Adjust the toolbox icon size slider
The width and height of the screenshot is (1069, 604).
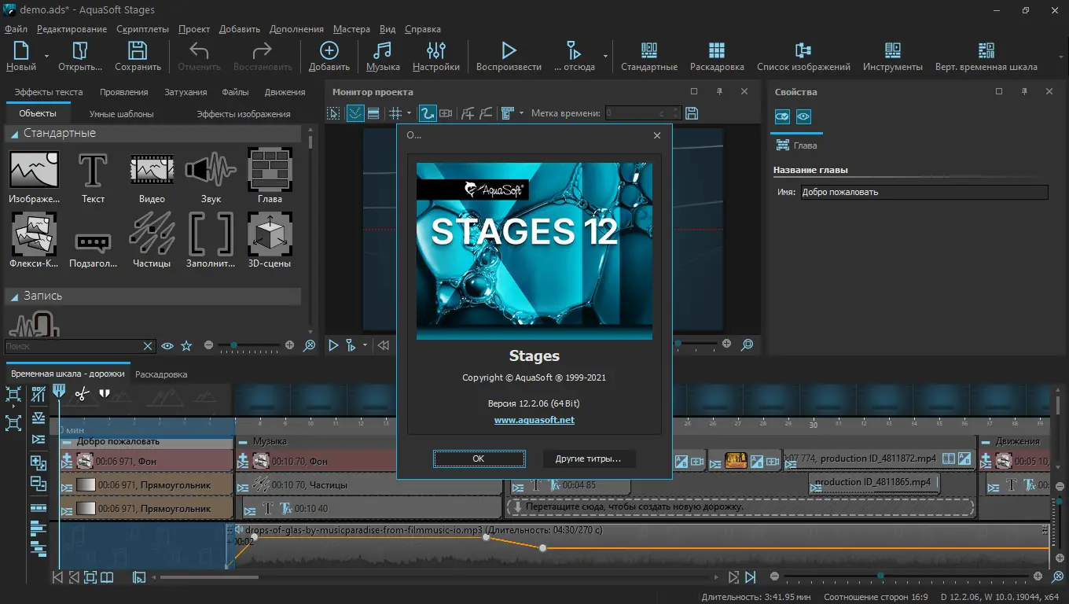249,345
